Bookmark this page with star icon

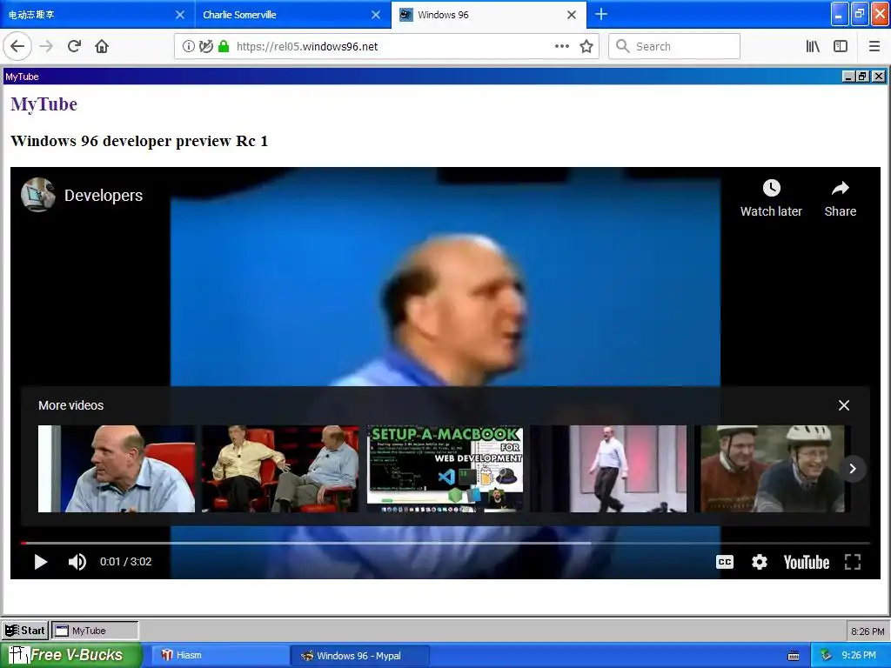pyautogui.click(x=586, y=47)
